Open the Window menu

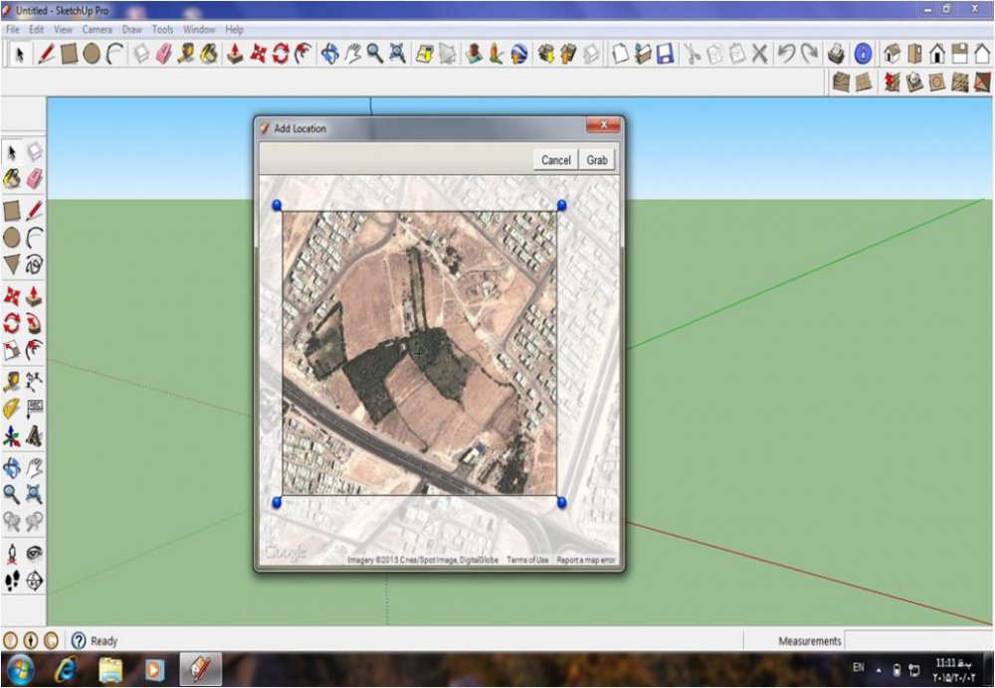199,30
